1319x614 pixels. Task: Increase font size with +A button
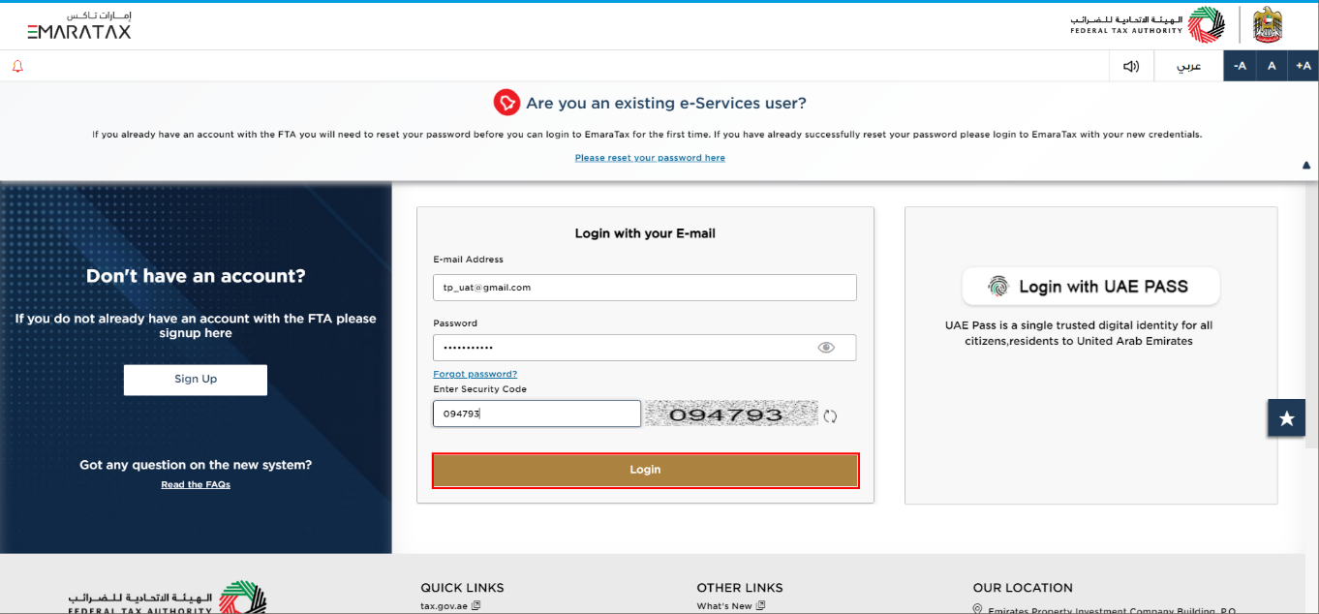point(1303,66)
